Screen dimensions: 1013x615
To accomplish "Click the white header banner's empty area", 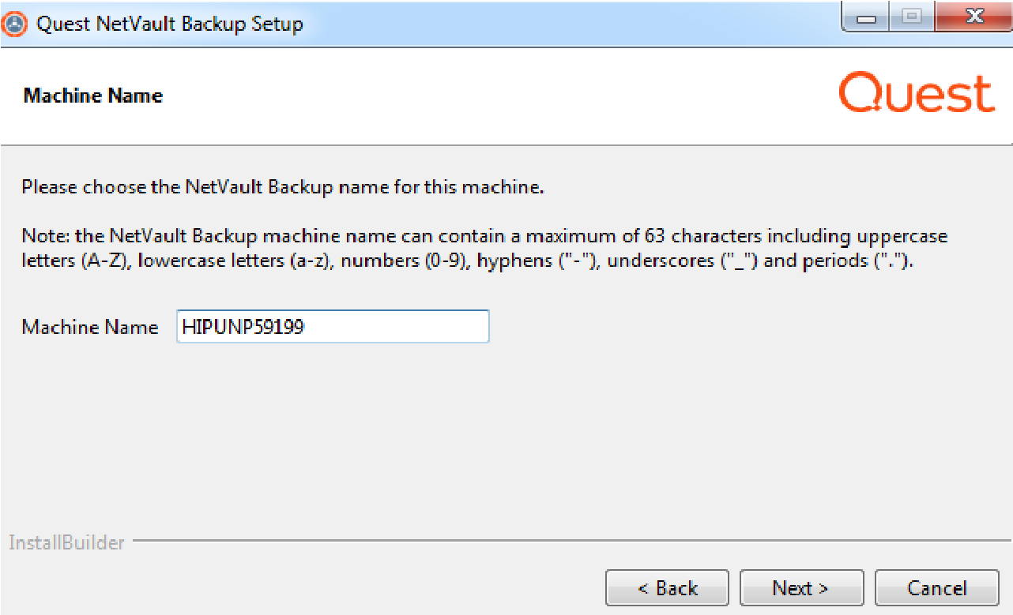I will pos(474,95).
